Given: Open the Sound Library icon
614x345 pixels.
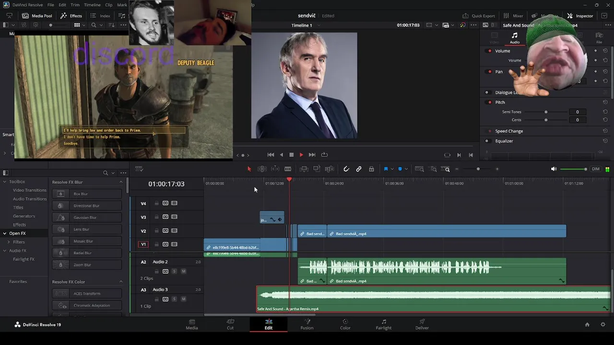Looking at the screenshot, I should tap(122, 16).
